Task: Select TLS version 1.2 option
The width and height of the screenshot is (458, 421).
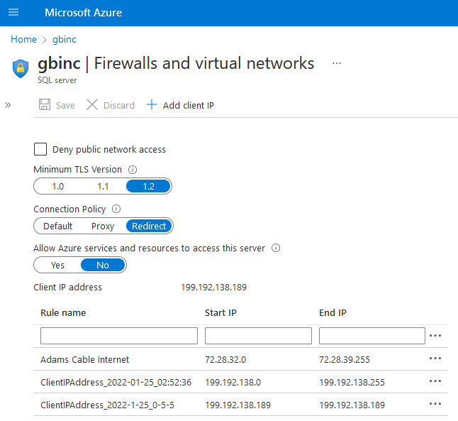Action: coord(148,187)
